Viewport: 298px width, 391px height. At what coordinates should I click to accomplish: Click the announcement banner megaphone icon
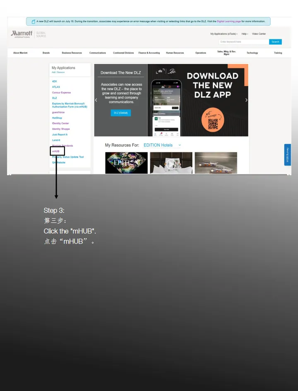[34, 22]
